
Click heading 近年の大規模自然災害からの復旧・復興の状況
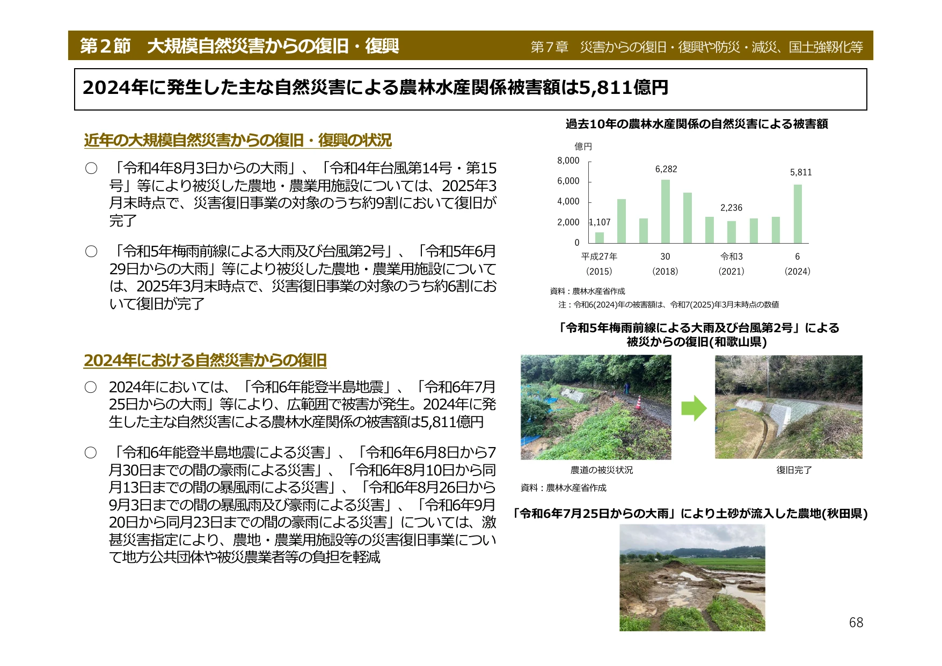click(x=238, y=141)
